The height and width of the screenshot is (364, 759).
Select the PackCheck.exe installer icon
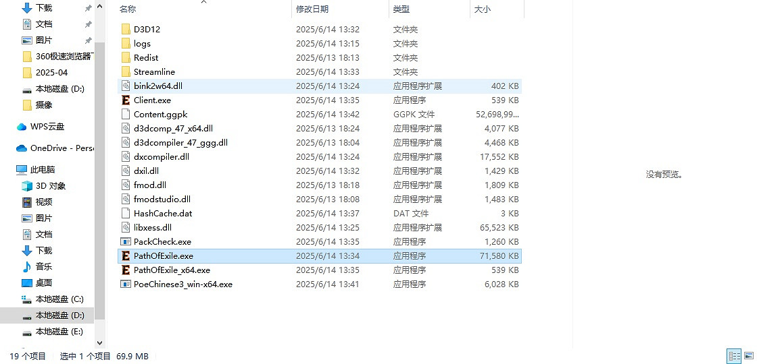point(125,242)
